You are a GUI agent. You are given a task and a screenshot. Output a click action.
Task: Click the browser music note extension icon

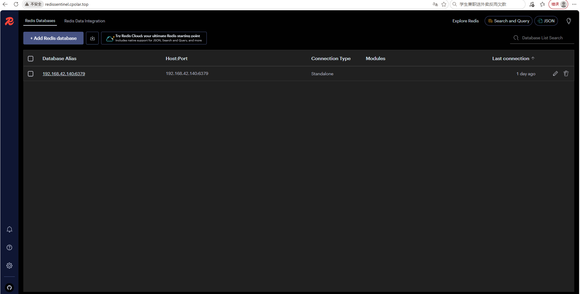pyautogui.click(x=532, y=4)
